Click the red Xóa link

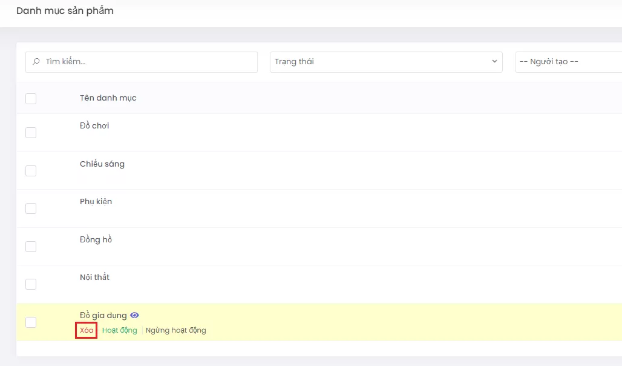pos(87,330)
